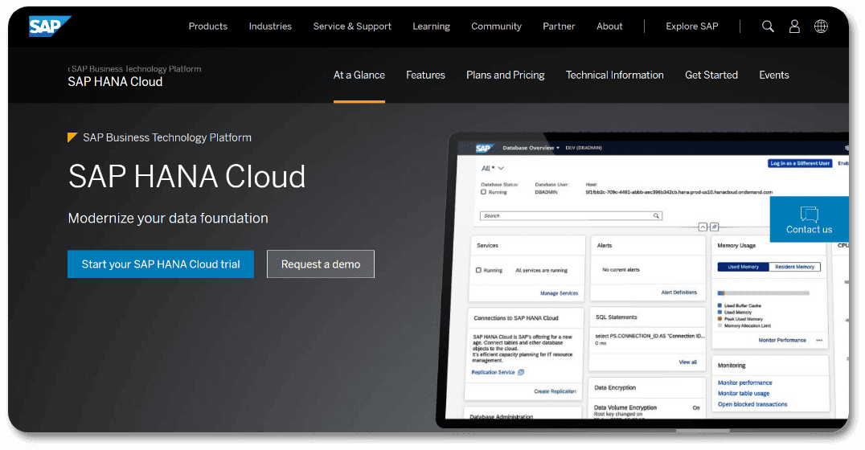The width and height of the screenshot is (865, 450).
Task: Click the Monitor Performance link in Memory Usage
Action: [781, 340]
